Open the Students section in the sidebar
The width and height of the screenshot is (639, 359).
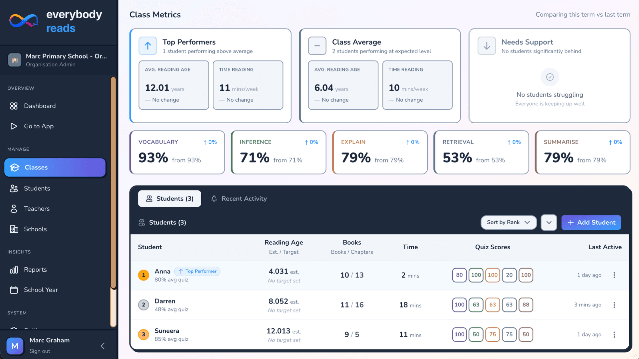pos(37,188)
